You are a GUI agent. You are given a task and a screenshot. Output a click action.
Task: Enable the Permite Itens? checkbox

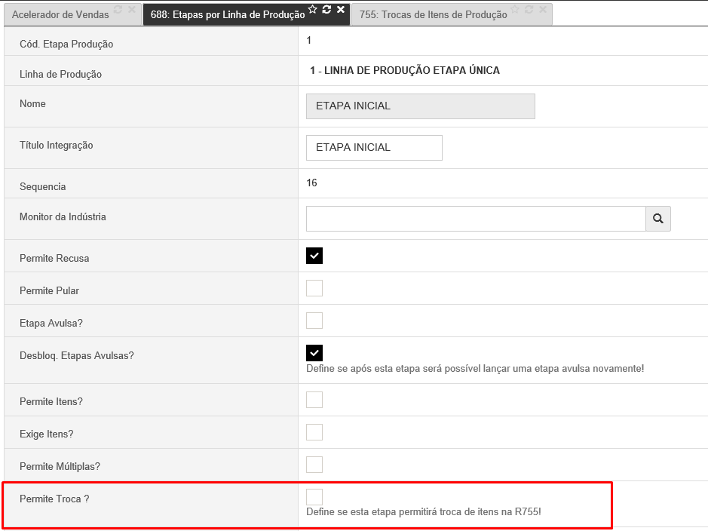314,400
